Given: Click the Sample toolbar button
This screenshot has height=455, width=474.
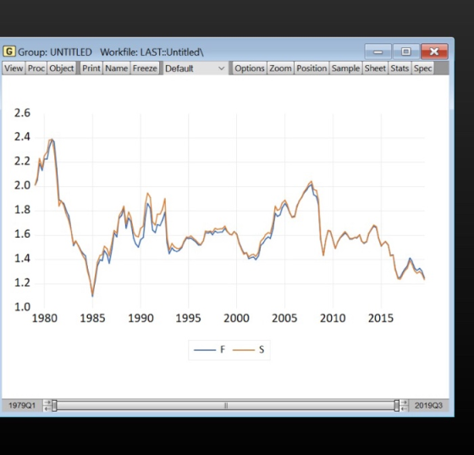Looking at the screenshot, I should 345,69.
